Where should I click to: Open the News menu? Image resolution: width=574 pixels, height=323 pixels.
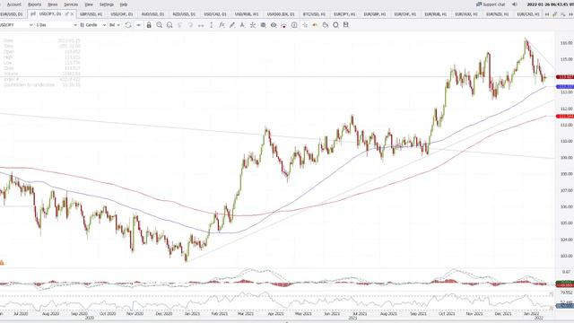[53, 4]
